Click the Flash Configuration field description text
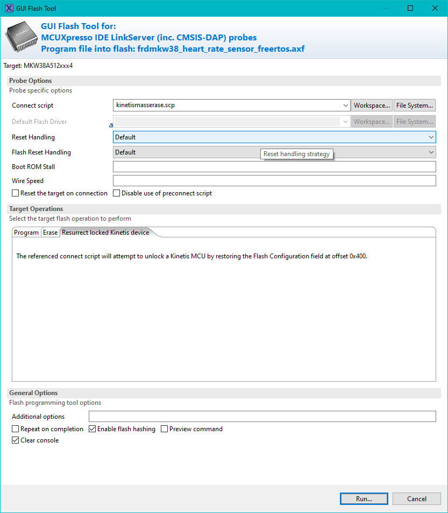 (x=192, y=256)
